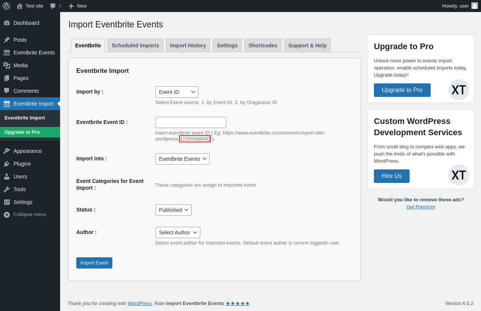Open the Support & Help tab
This screenshot has width=481, height=311.
click(x=307, y=45)
